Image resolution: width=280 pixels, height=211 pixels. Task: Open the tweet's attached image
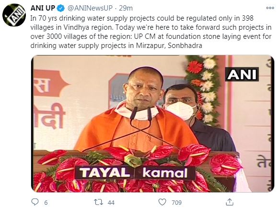(x=152, y=124)
